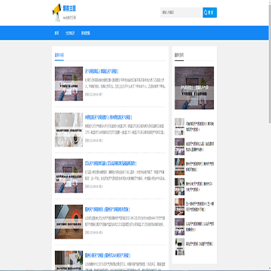
Task: Open the fourth article's red-circle thumbnail
Action: click(x=69, y=222)
